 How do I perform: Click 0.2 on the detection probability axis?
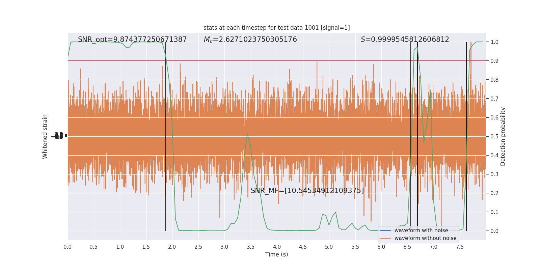point(494,193)
